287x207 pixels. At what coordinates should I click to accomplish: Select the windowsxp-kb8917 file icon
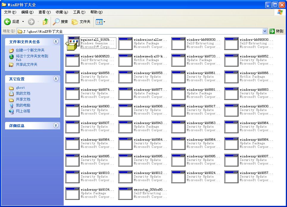coord(178,110)
